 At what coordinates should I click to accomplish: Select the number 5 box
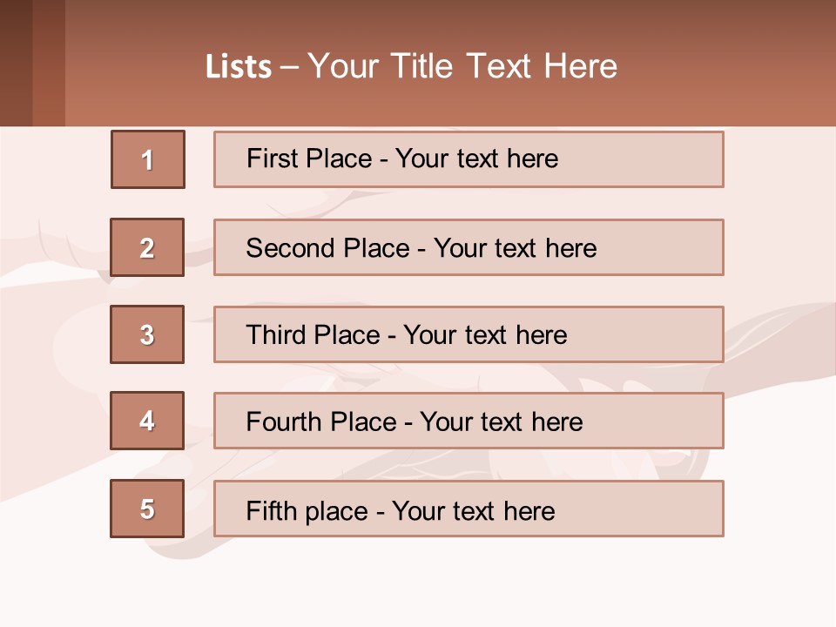click(x=147, y=509)
